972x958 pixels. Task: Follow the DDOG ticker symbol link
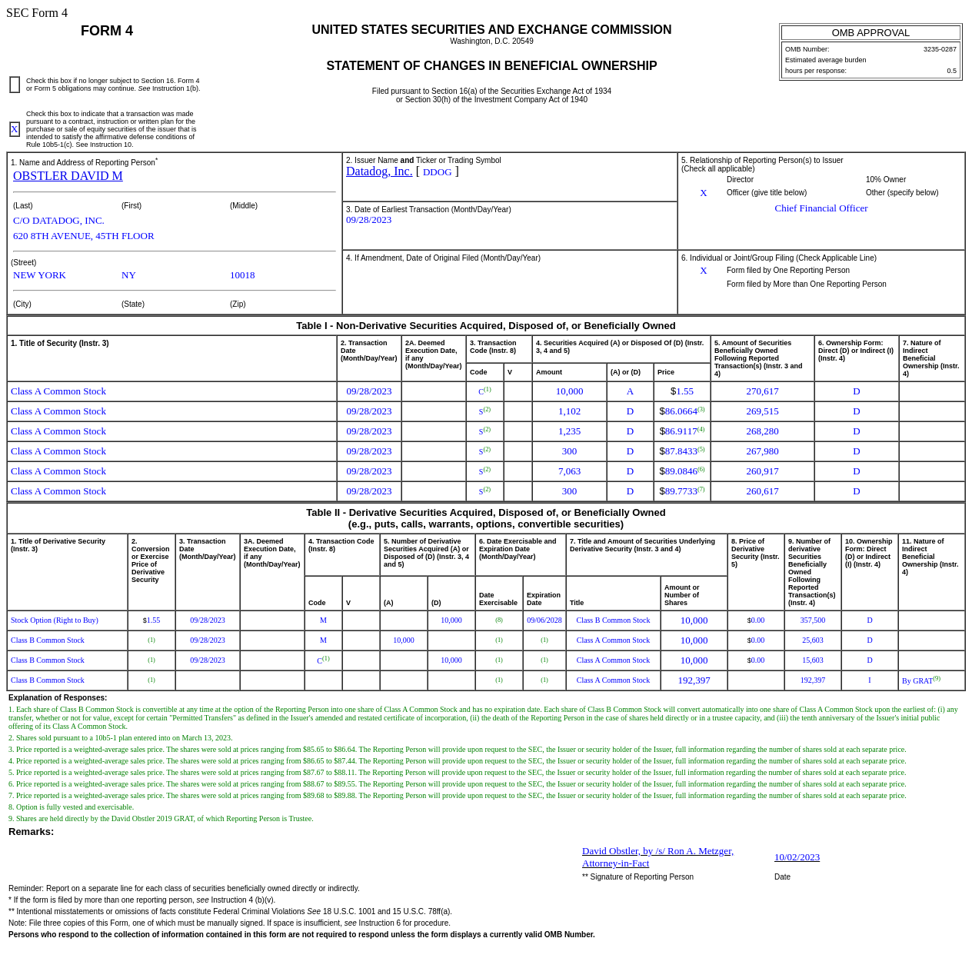pyautogui.click(x=438, y=172)
